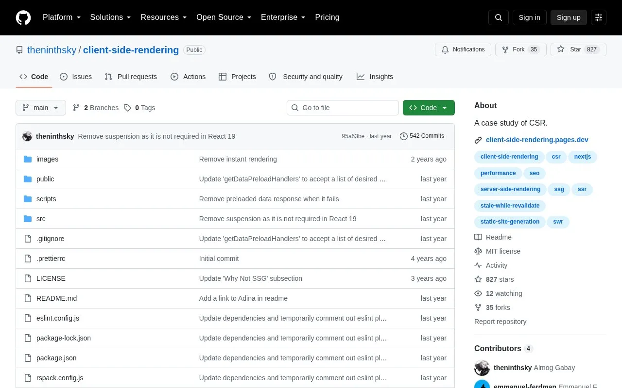Open the green Code dropdown
This screenshot has width=622, height=388.
(429, 108)
